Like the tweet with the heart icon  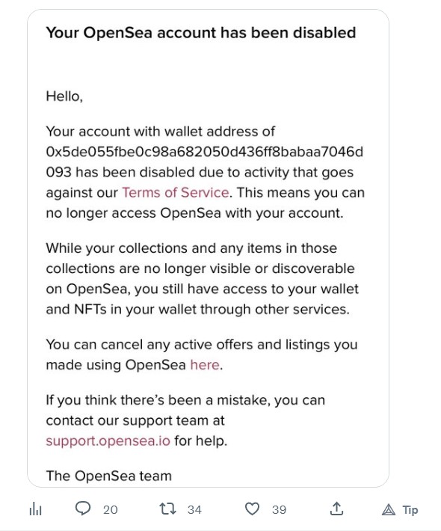click(x=252, y=509)
